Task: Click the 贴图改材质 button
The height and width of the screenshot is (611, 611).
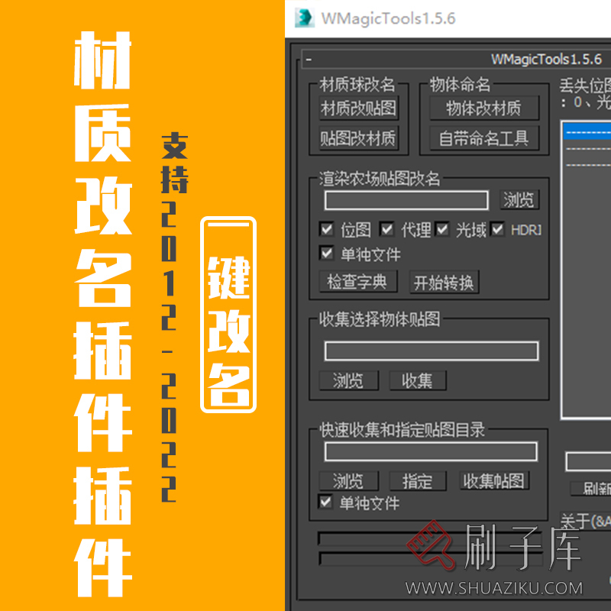Action: click(359, 137)
